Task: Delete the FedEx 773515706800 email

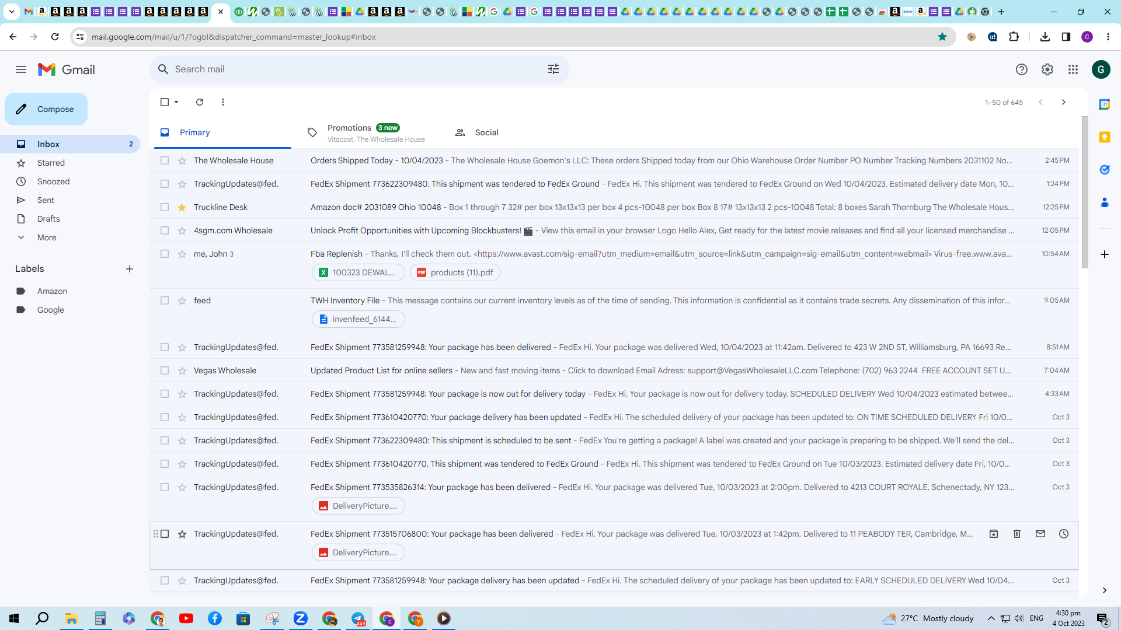Action: (x=1017, y=534)
